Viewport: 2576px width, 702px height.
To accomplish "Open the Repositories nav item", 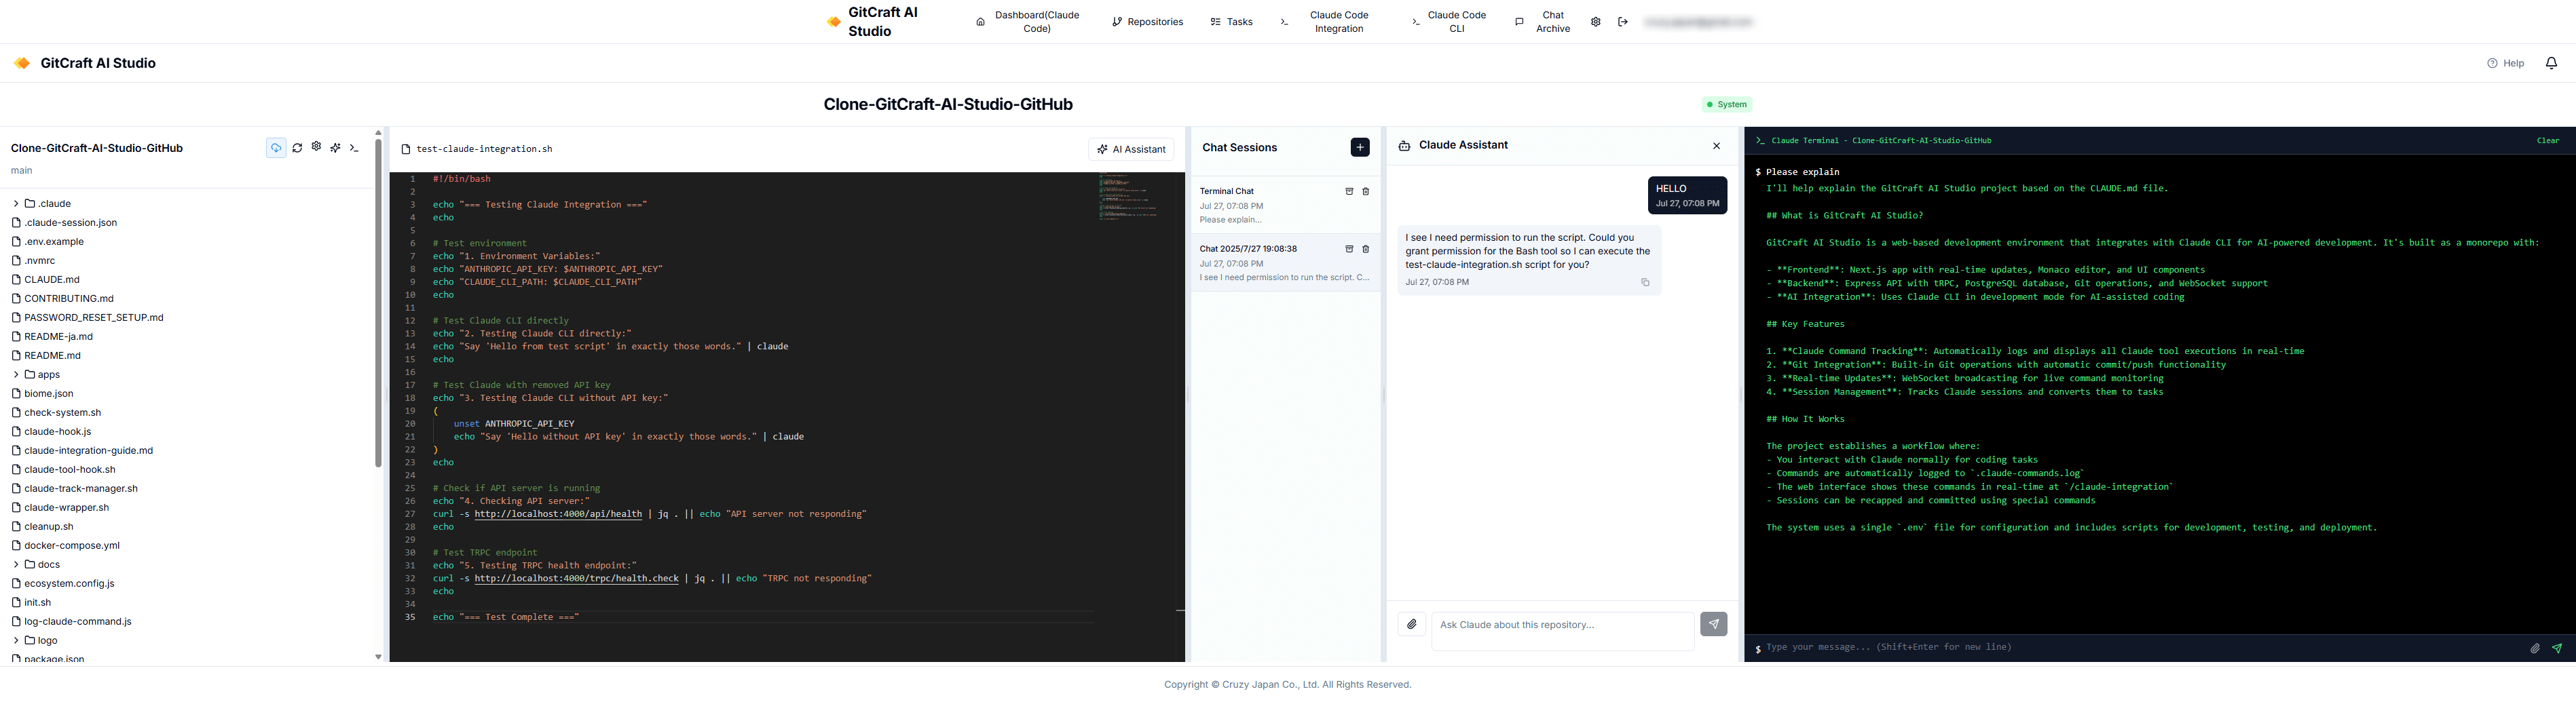I will [x=1147, y=22].
